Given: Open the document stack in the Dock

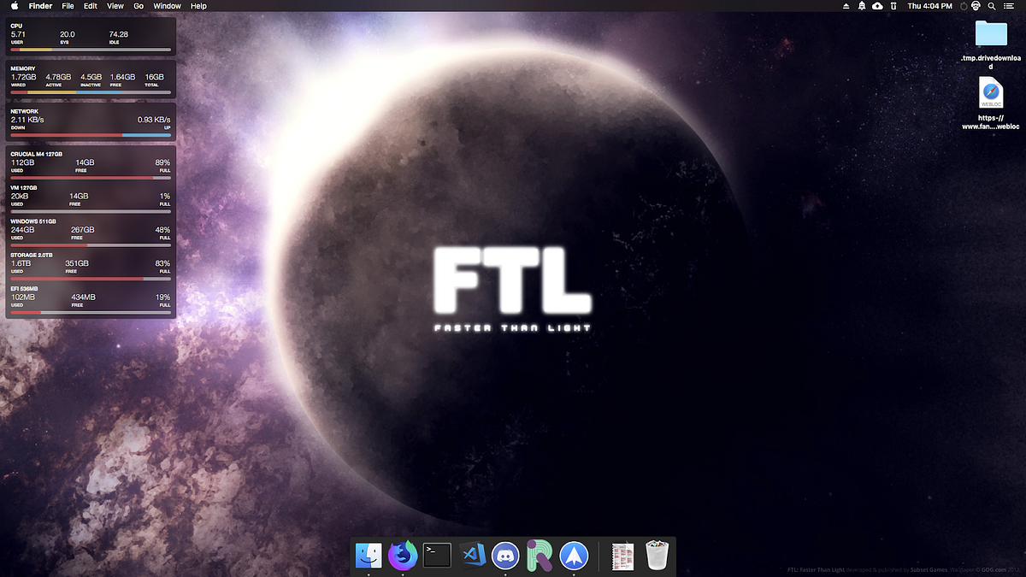Looking at the screenshot, I should click(x=622, y=556).
